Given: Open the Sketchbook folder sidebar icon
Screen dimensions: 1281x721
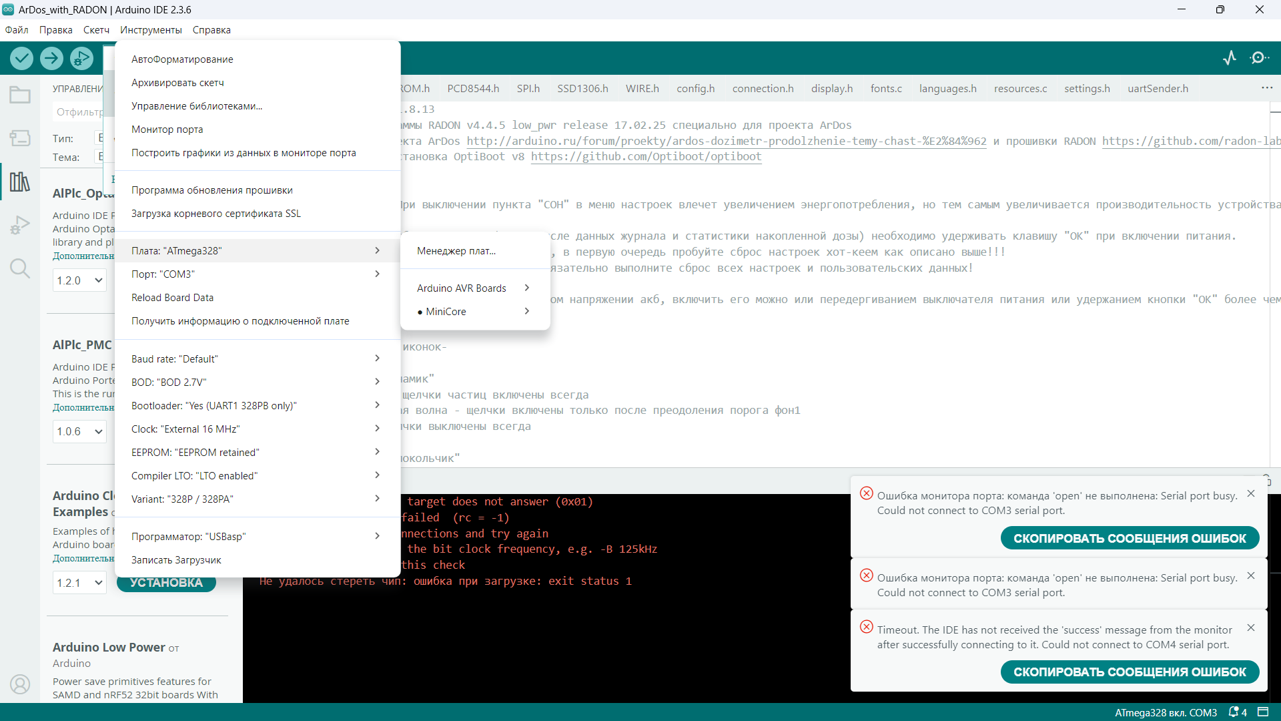Looking at the screenshot, I should click(19, 95).
